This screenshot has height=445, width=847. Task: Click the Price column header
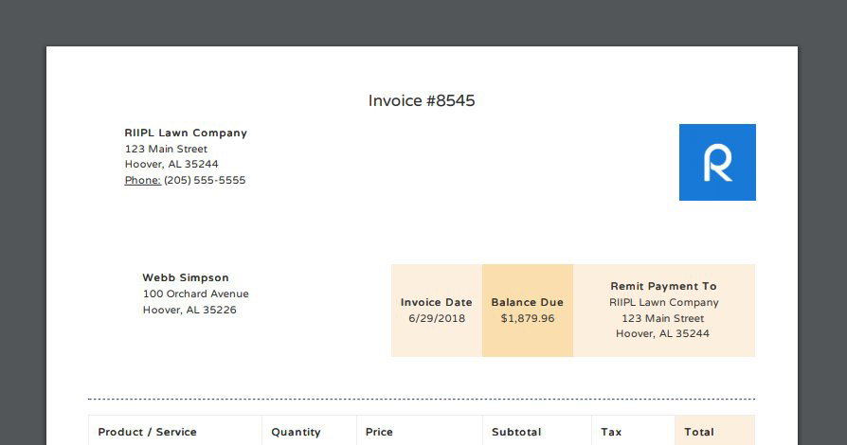(x=379, y=432)
